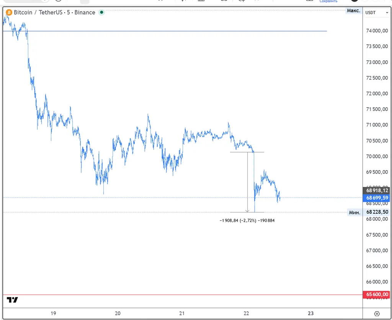Image resolution: width=392 pixels, height=320 pixels.
Task: Click date 19 on the time axis
Action: pyautogui.click(x=53, y=314)
